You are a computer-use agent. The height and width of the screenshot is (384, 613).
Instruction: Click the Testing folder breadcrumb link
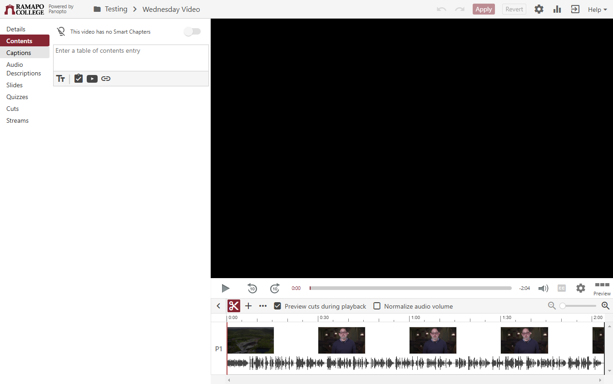pos(116,9)
